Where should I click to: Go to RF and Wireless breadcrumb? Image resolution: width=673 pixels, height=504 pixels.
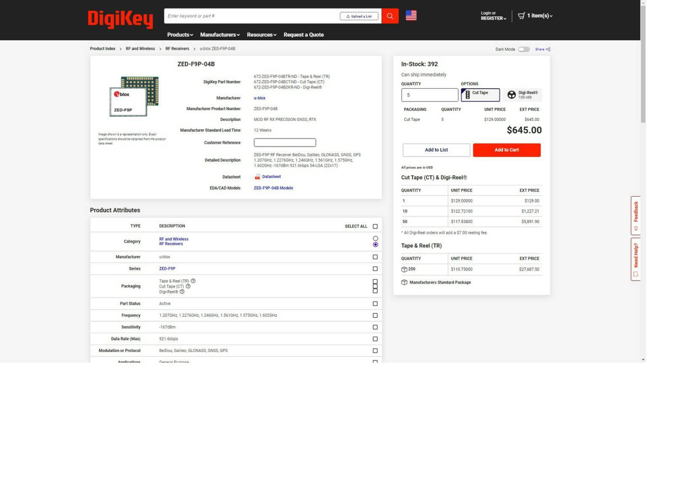pyautogui.click(x=140, y=49)
